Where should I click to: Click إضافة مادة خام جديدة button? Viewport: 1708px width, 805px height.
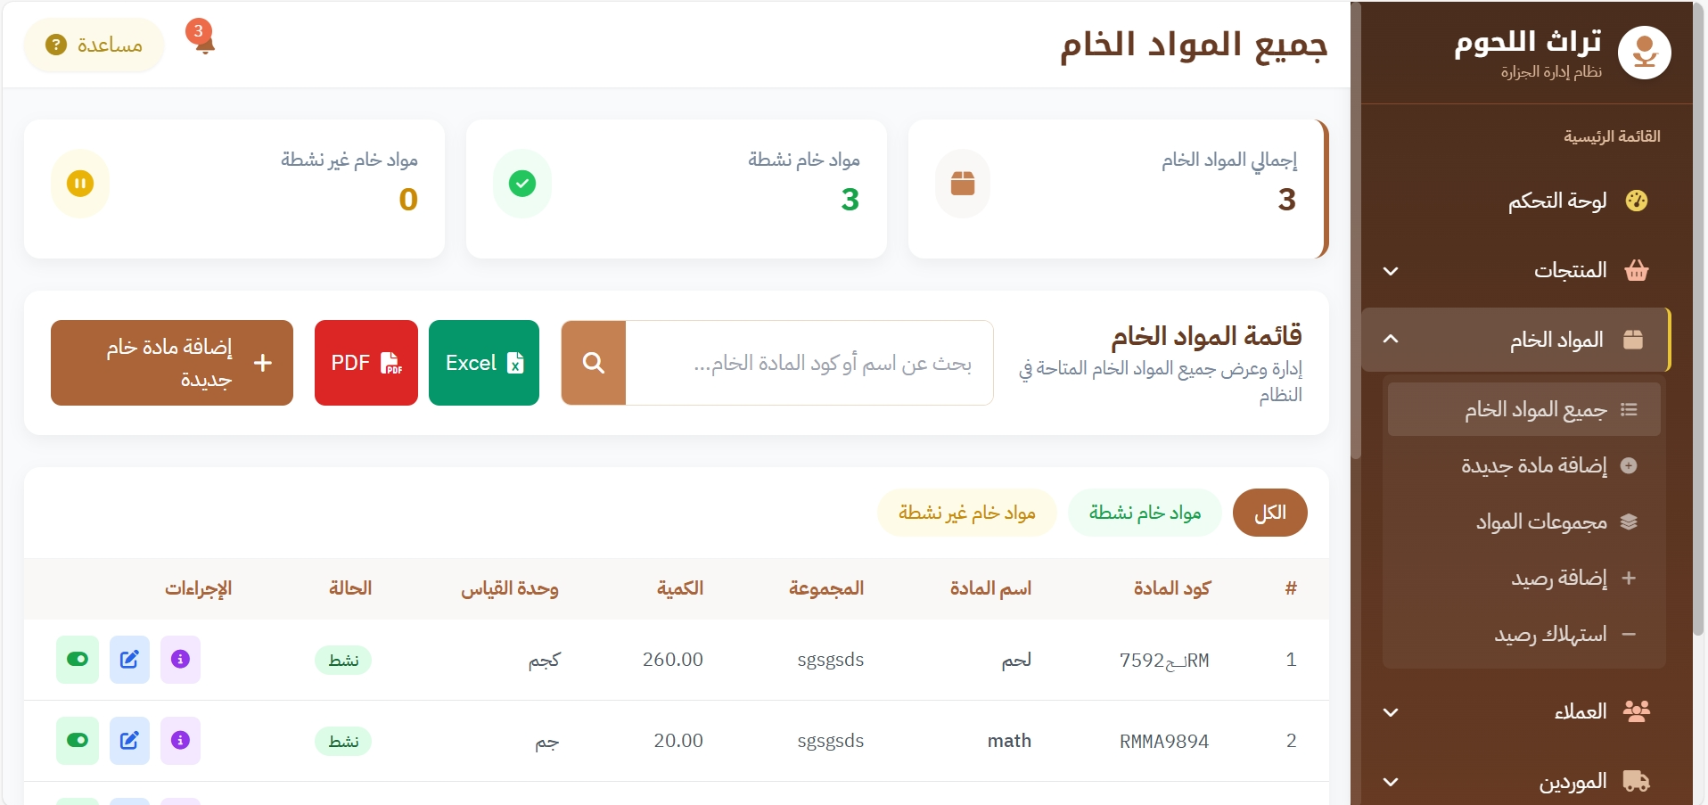tap(172, 363)
